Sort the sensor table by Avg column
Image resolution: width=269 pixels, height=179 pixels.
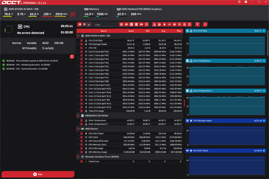[x=164, y=31]
